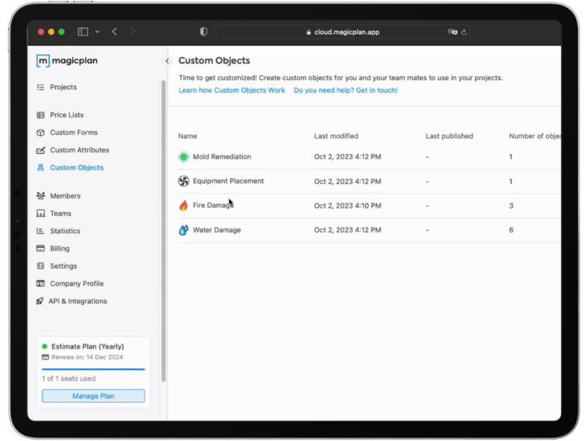This screenshot has height=441, width=588.
Task: Click the magicplan logo
Action: [x=66, y=61]
